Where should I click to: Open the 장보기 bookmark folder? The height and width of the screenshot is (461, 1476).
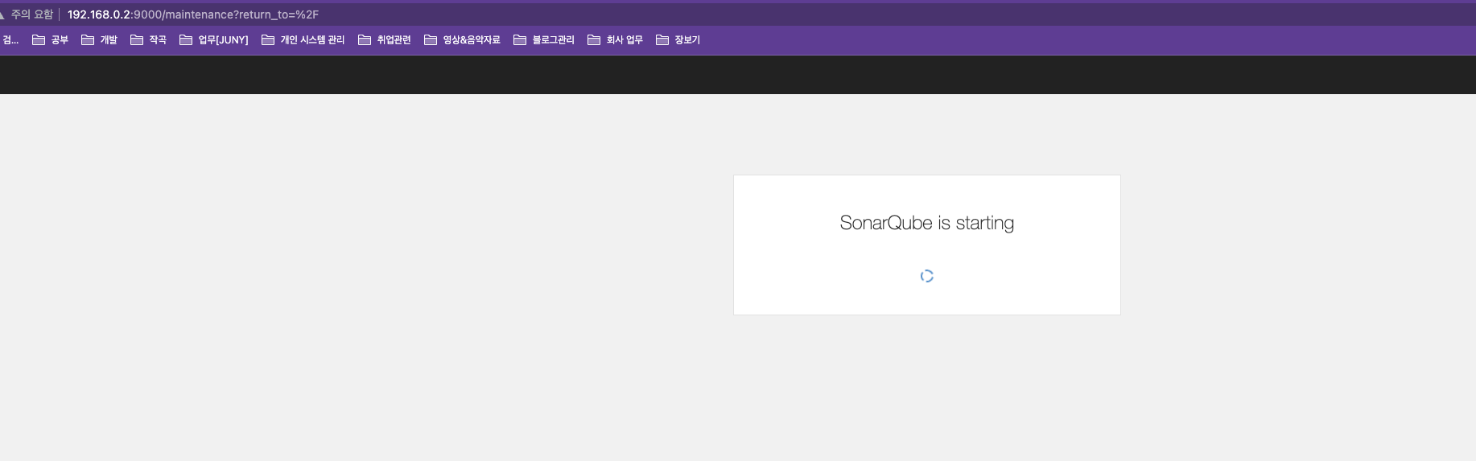tap(678, 39)
